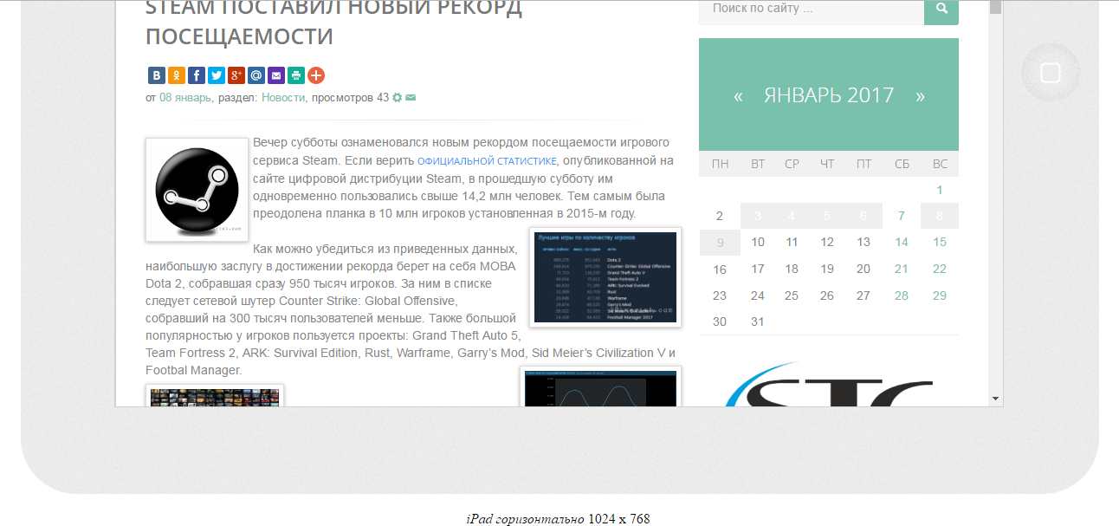Open the game covers collage thumbnail
This screenshot has width=1119, height=526.
(x=215, y=396)
